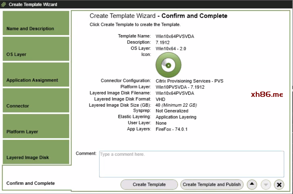
Task: Select the Confirm and Complete step
Action: click(36, 178)
